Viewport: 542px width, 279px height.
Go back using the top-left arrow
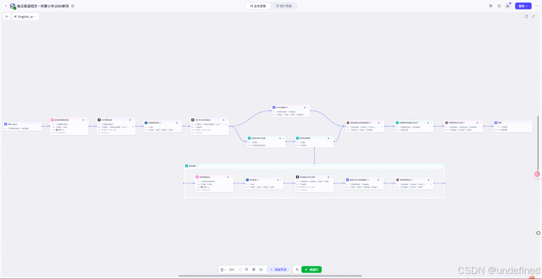tap(6, 6)
